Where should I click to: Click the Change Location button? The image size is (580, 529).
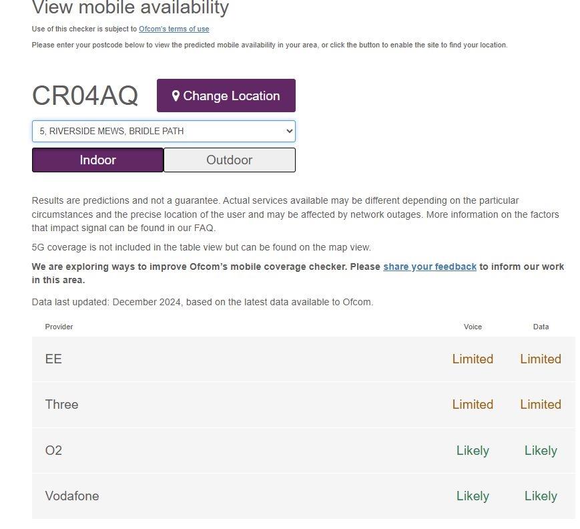pyautogui.click(x=226, y=96)
